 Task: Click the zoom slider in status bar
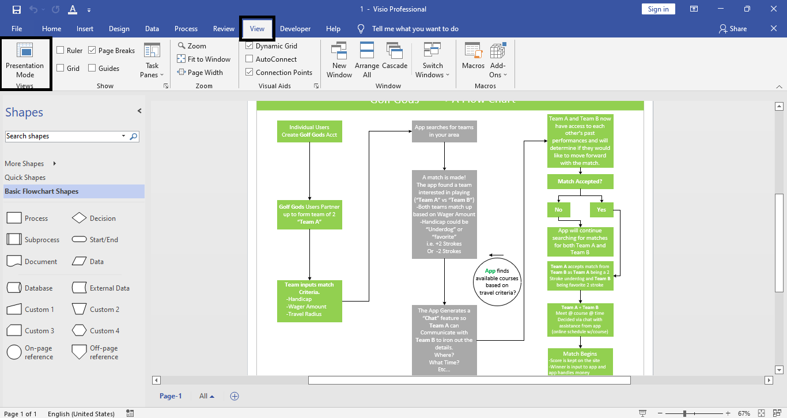pos(695,413)
